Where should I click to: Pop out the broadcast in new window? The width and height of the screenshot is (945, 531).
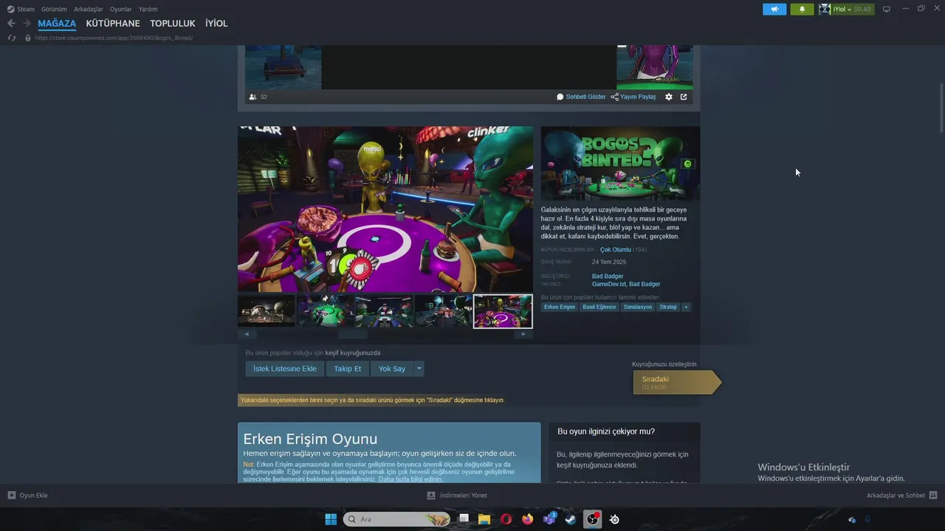coord(684,97)
